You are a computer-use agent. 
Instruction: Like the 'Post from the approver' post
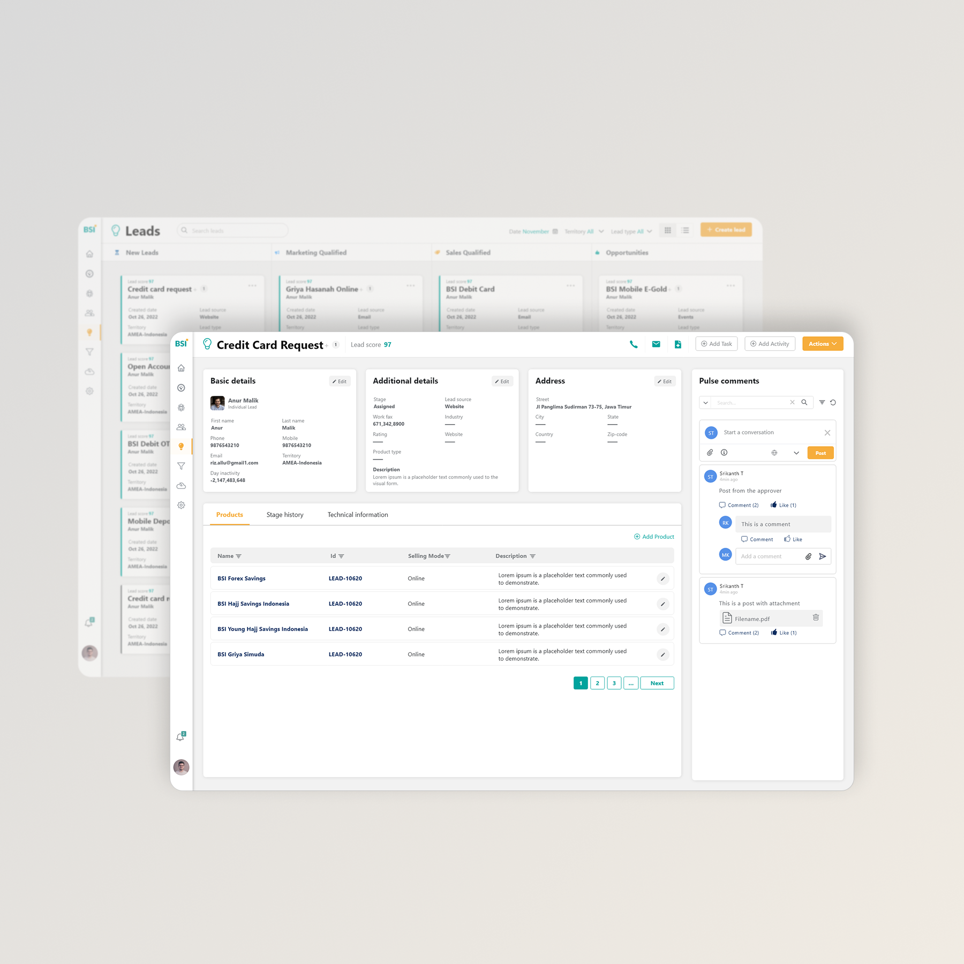[783, 505]
